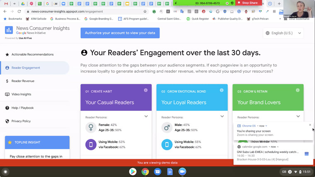Open the Publisher Quality bookmark
The image size is (315, 177).
[228, 19]
